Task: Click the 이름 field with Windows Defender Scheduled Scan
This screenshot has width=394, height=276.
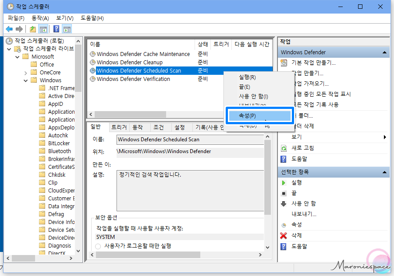Action: [190, 140]
